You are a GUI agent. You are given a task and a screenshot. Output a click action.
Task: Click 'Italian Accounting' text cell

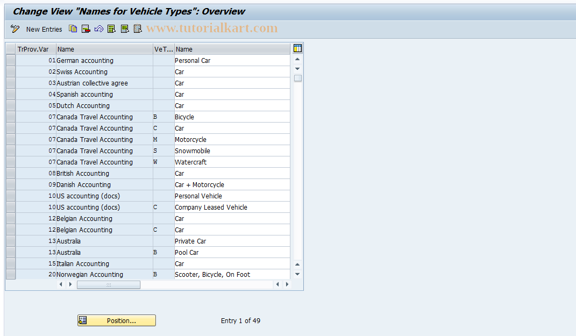pos(104,263)
